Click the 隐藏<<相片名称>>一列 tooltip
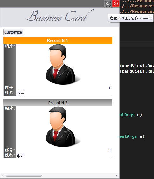 pos(130,18)
